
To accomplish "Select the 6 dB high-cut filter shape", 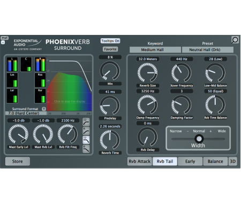I will click(86, 149).
